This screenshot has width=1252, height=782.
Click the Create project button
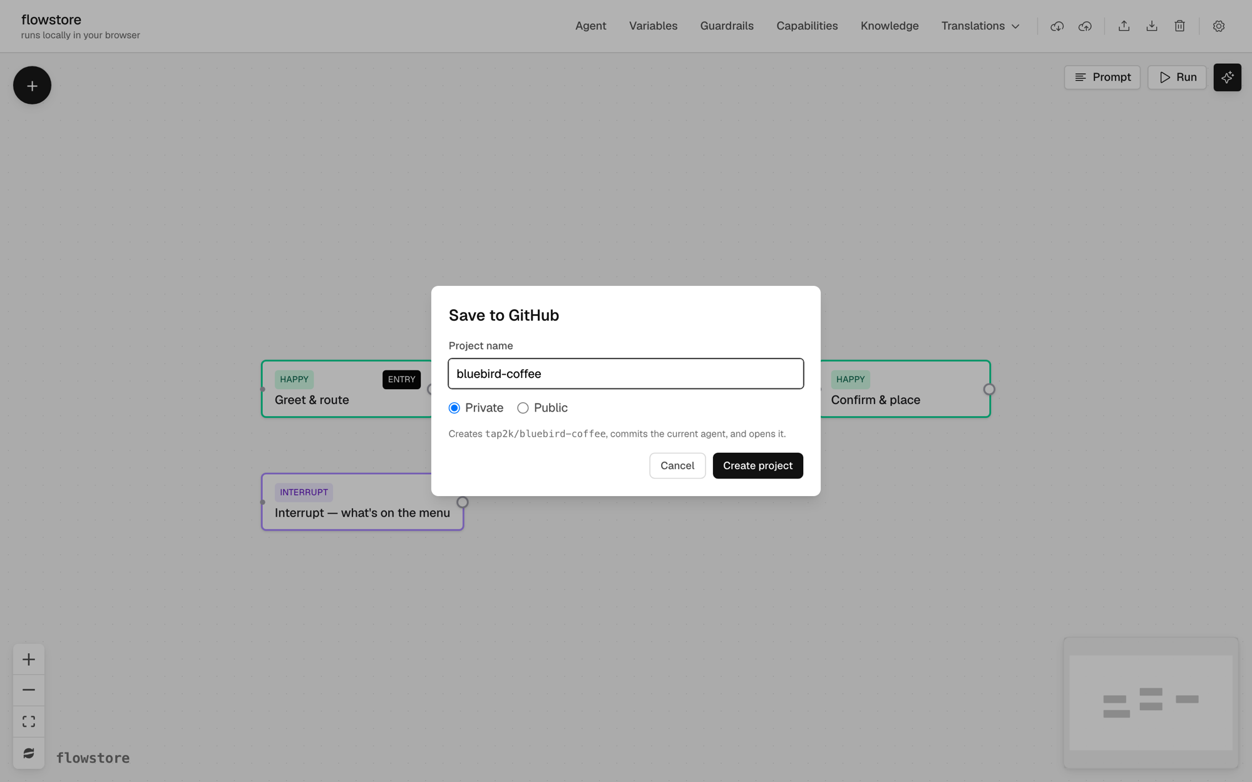[x=757, y=465]
